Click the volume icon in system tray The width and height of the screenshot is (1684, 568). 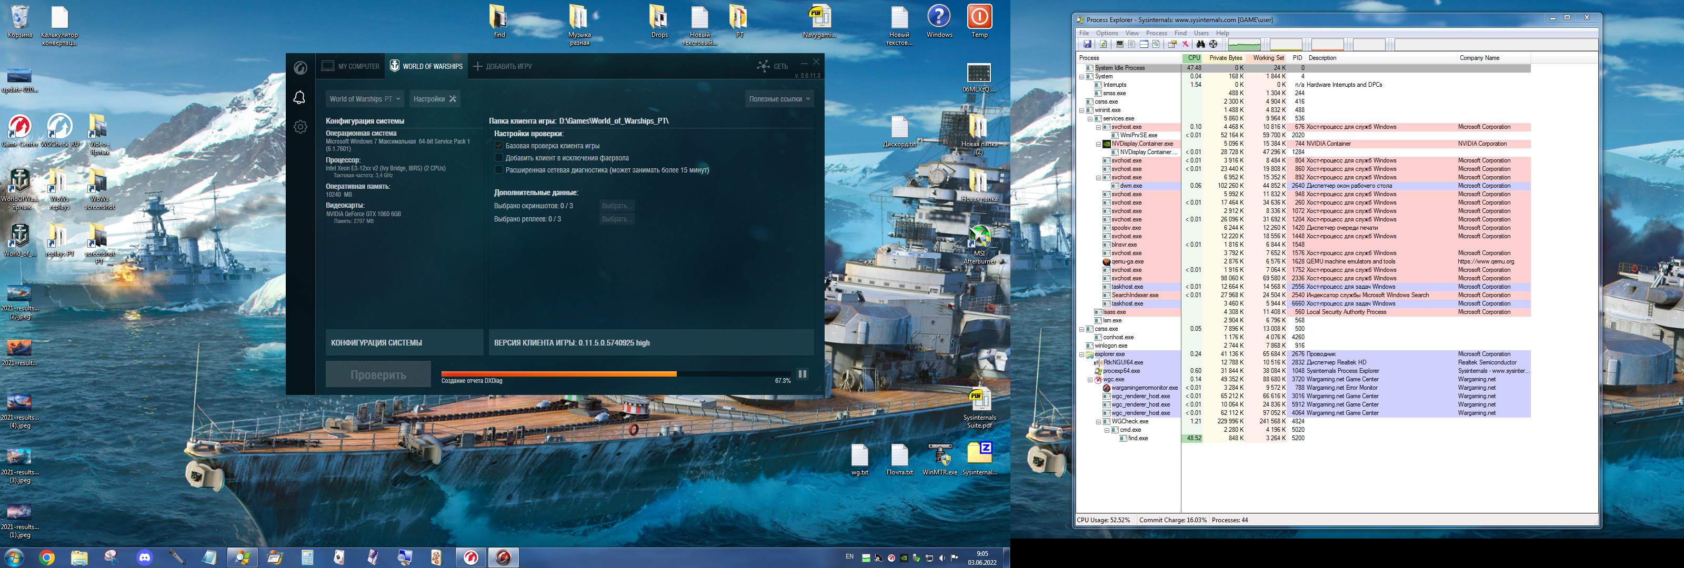tap(942, 557)
